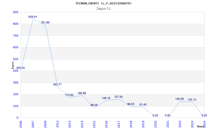Screen dimensions: 207x129
Task: Click the 263.77 data label
Action: (57, 84)
